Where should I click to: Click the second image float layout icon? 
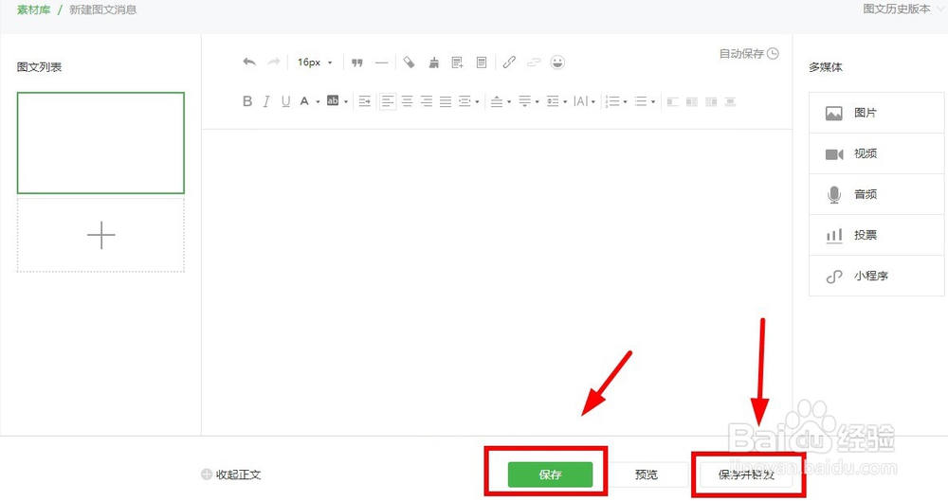click(x=692, y=101)
